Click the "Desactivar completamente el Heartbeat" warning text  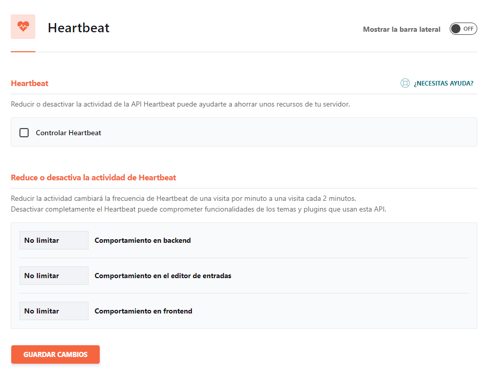(198, 210)
